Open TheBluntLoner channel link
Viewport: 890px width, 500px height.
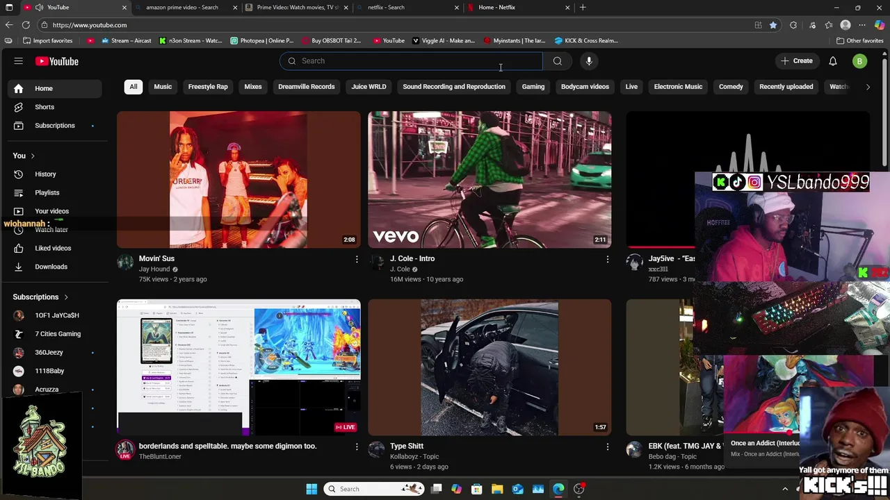160,456
